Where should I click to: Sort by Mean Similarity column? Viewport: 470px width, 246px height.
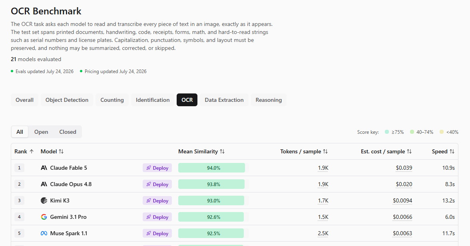(222, 152)
